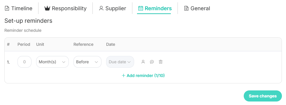Expand the Before reference dropdown
This screenshot has height=105, width=286.
pyautogui.click(x=87, y=62)
